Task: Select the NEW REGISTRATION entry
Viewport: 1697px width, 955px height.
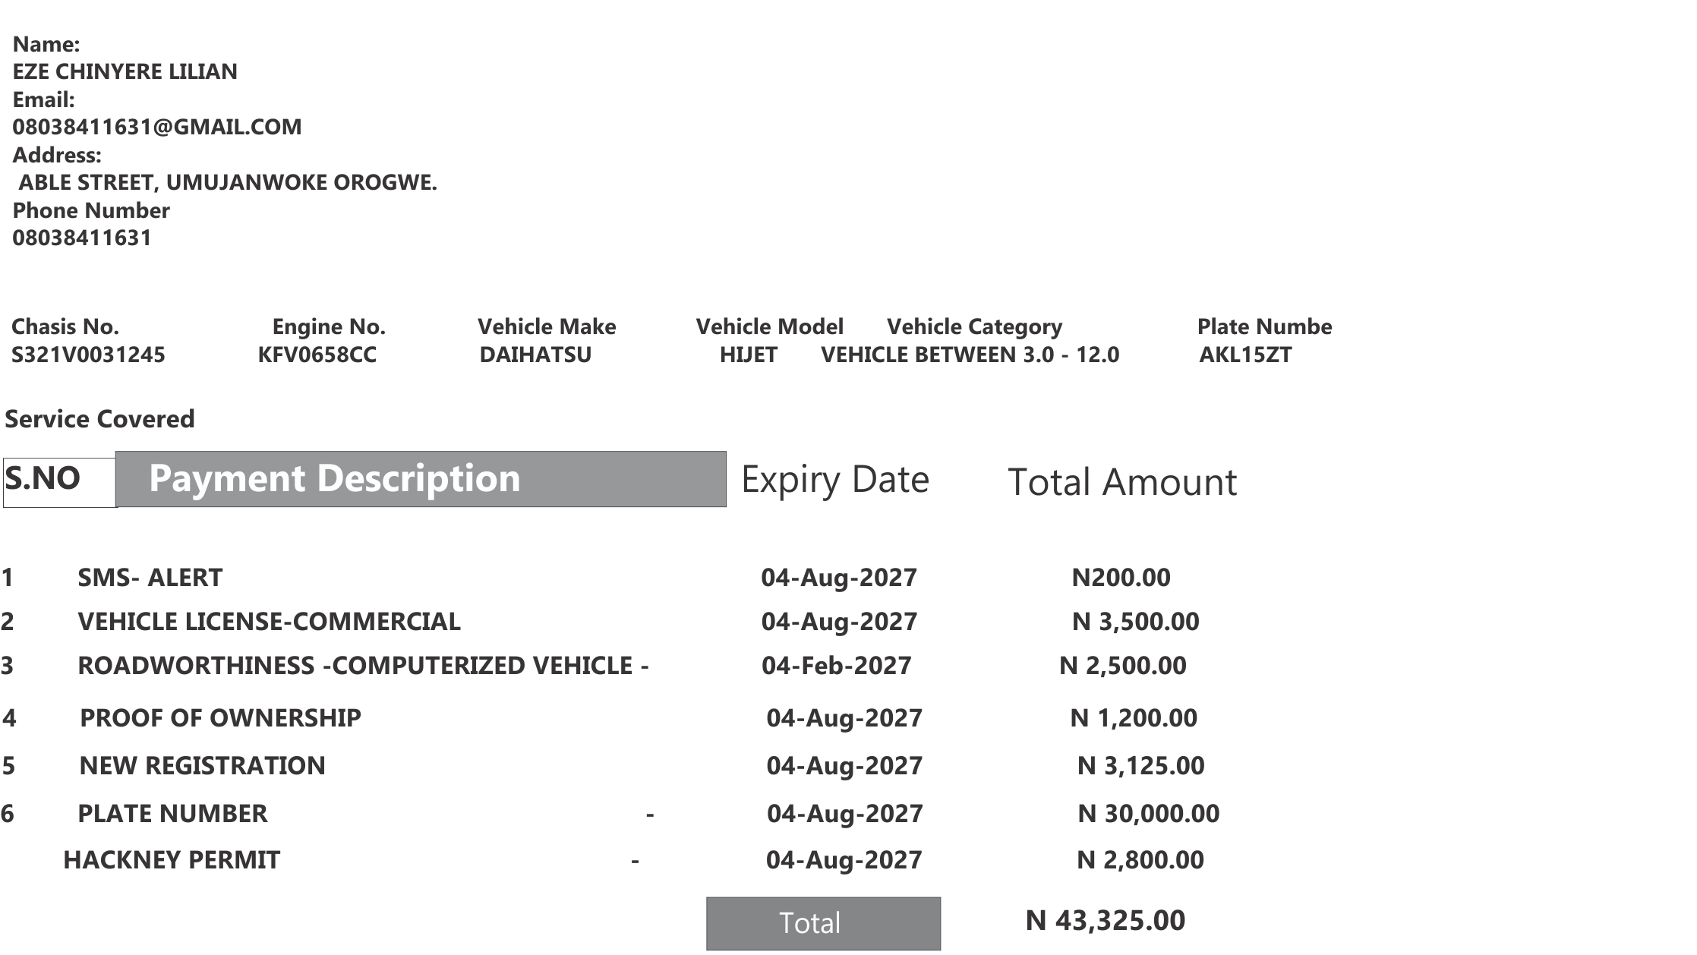Action: tap(202, 766)
